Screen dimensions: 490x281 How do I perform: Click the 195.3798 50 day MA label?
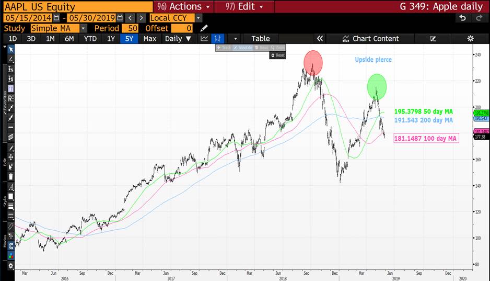424,111
